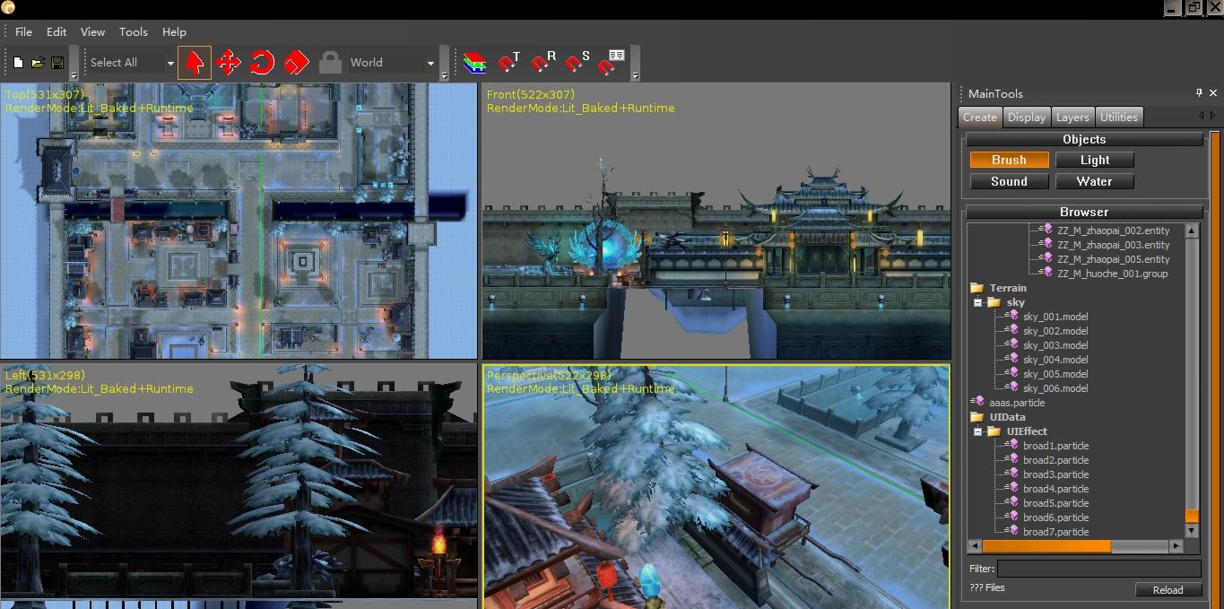
Task: Open the Edit menu
Action: point(56,31)
